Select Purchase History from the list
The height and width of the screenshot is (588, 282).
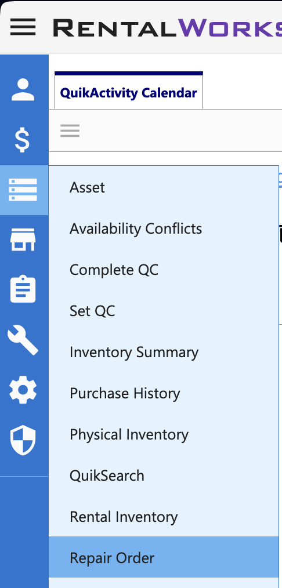(x=164, y=393)
